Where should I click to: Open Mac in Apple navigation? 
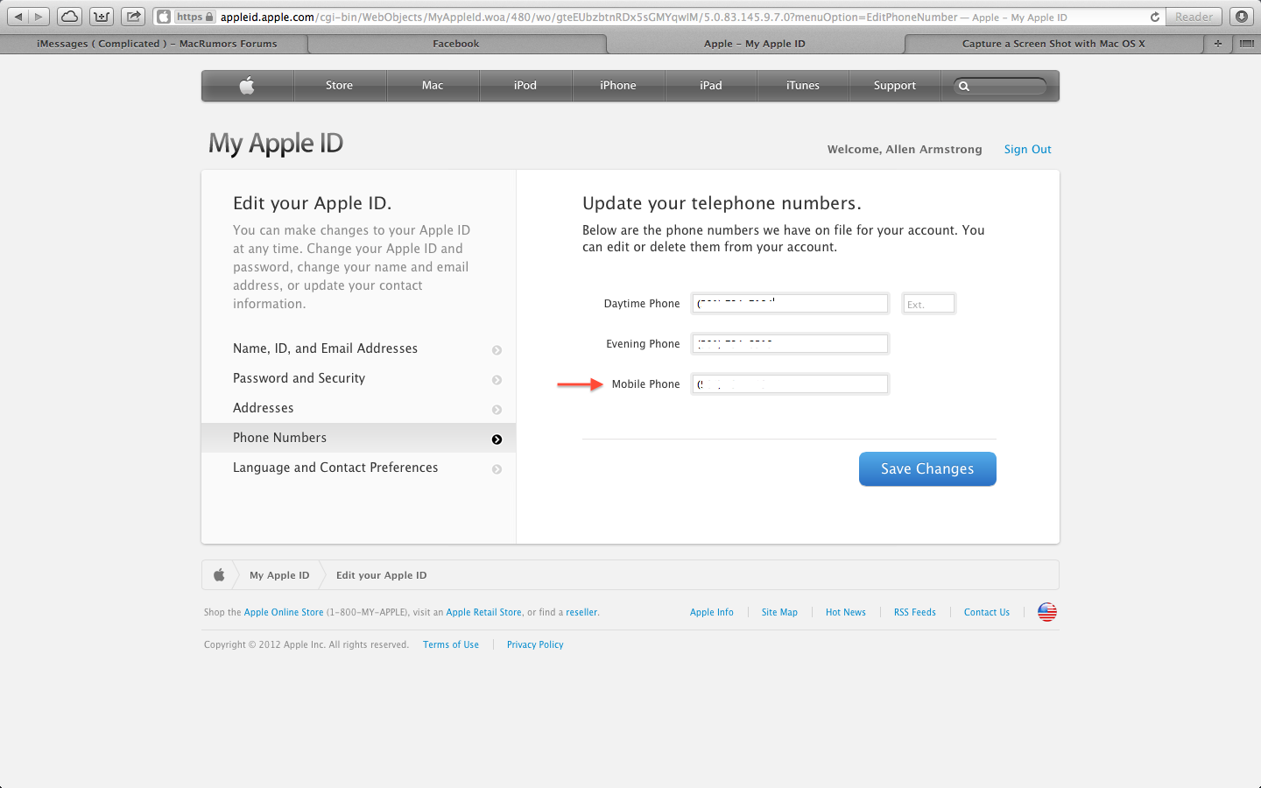433,85
